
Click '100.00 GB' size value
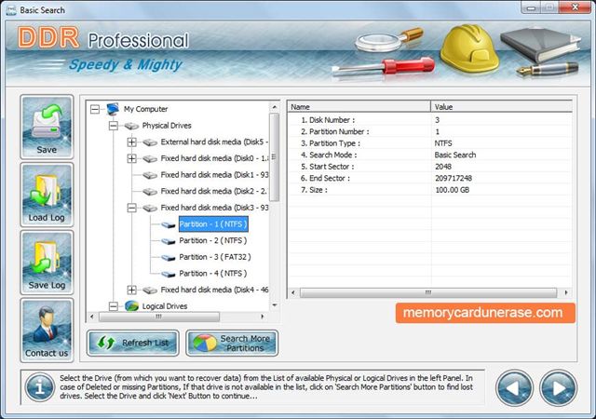coord(452,190)
